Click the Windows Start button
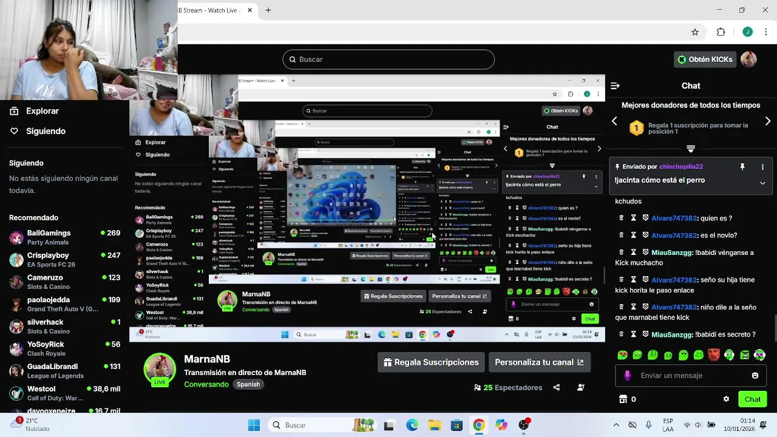Image resolution: width=777 pixels, height=437 pixels. (x=254, y=425)
